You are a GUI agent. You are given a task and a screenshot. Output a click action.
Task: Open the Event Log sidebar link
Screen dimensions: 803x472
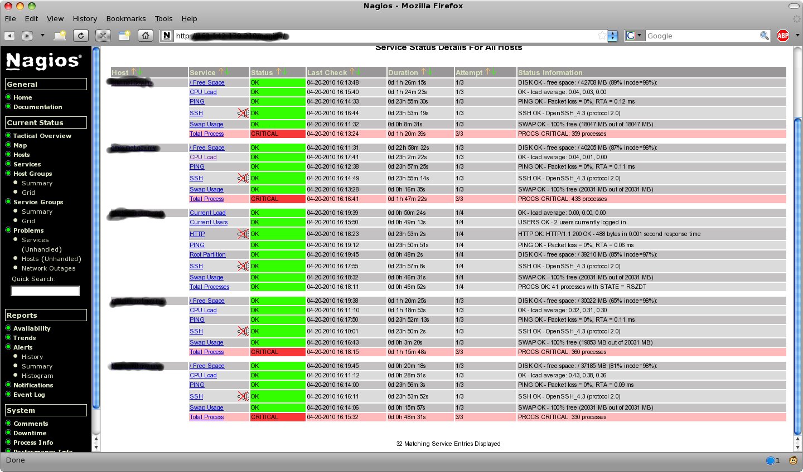click(x=29, y=395)
